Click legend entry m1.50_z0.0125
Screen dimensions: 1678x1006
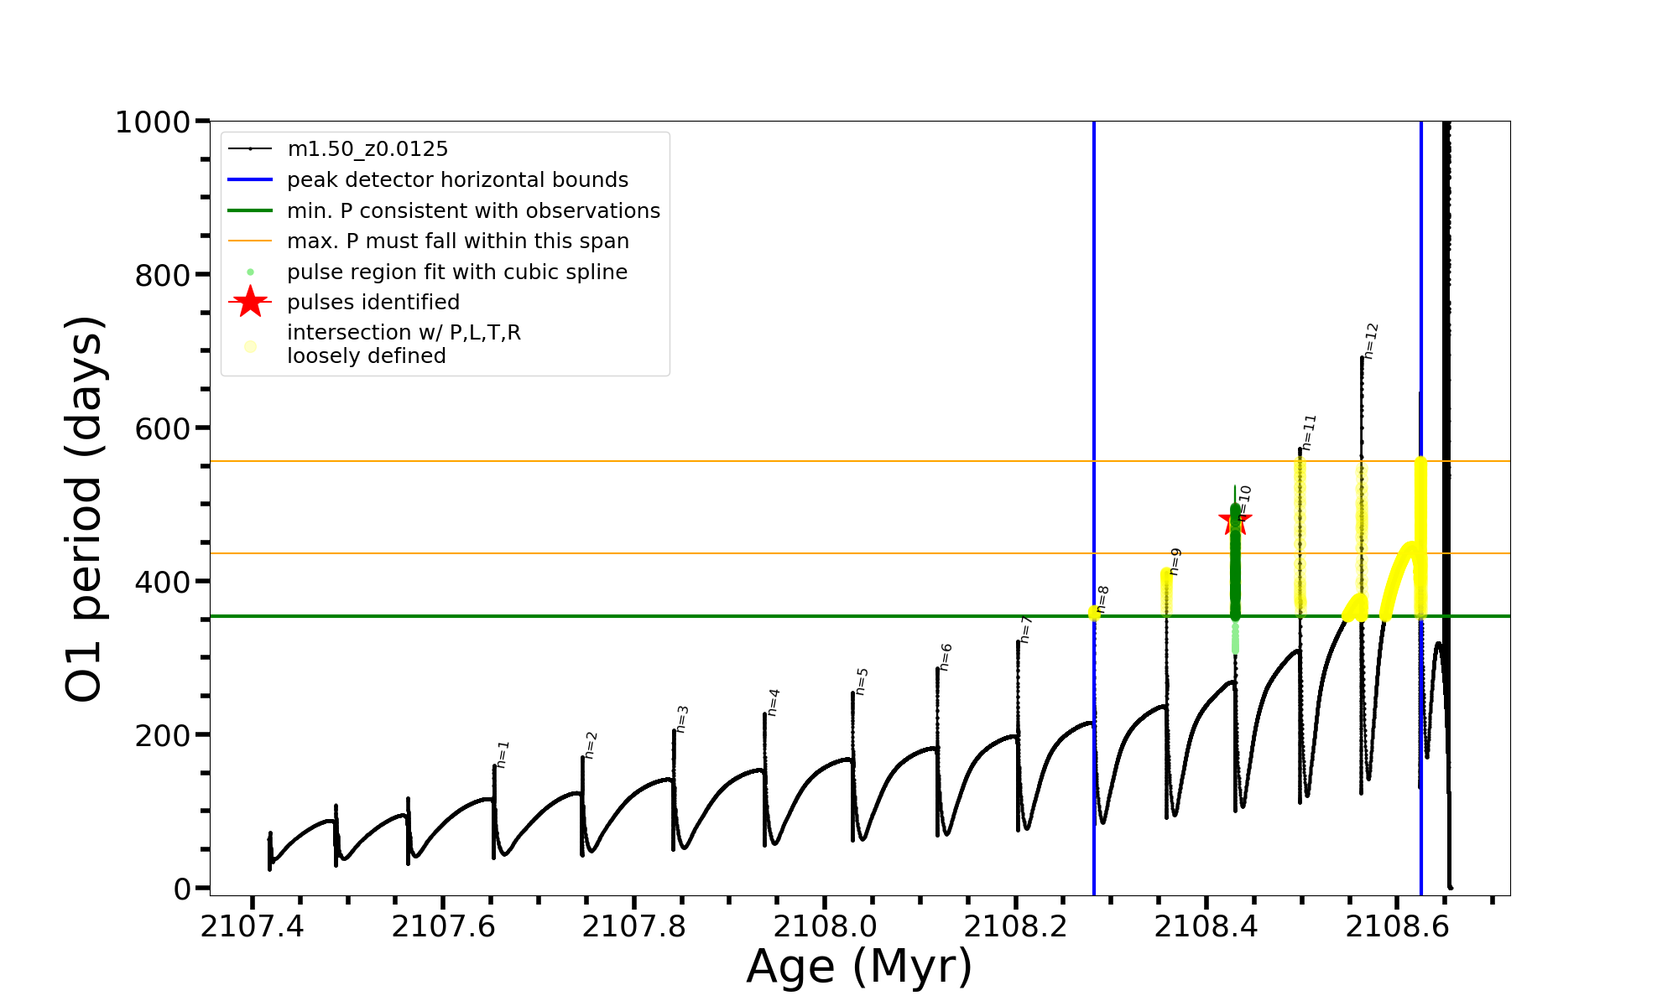[x=367, y=149]
